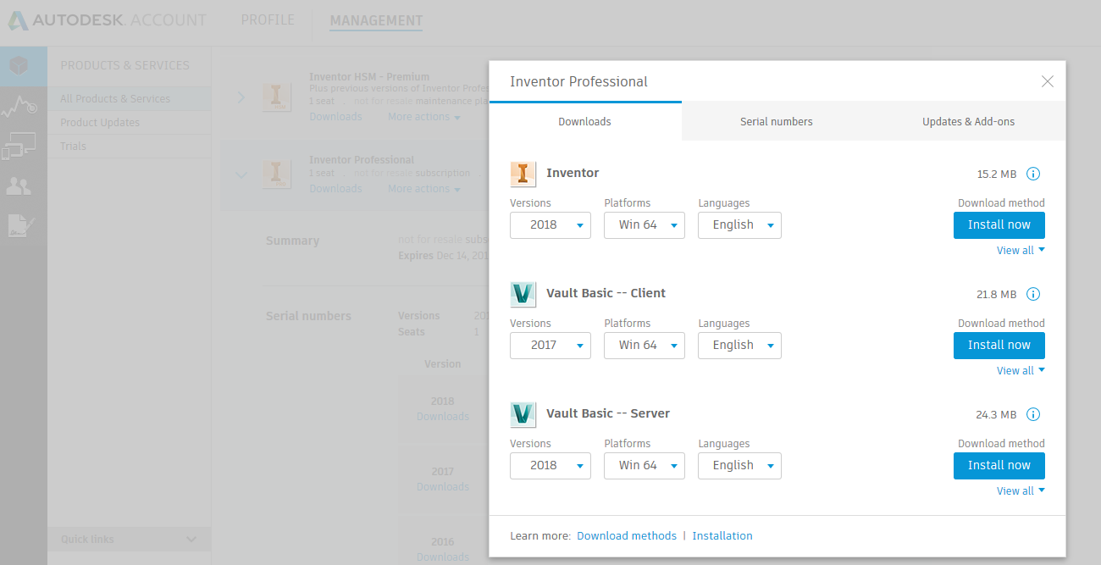Screen dimensions: 1101x565
Task: Switch to the Serial numbers tab
Action: (776, 121)
